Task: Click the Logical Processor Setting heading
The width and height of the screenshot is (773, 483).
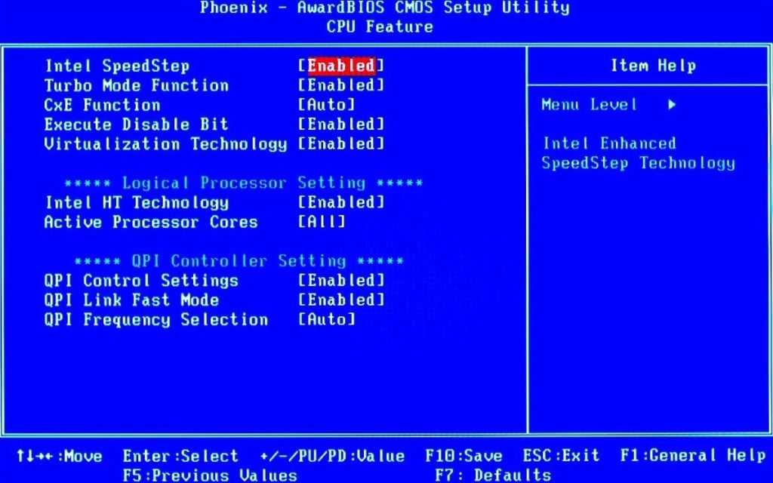Action: 244,183
